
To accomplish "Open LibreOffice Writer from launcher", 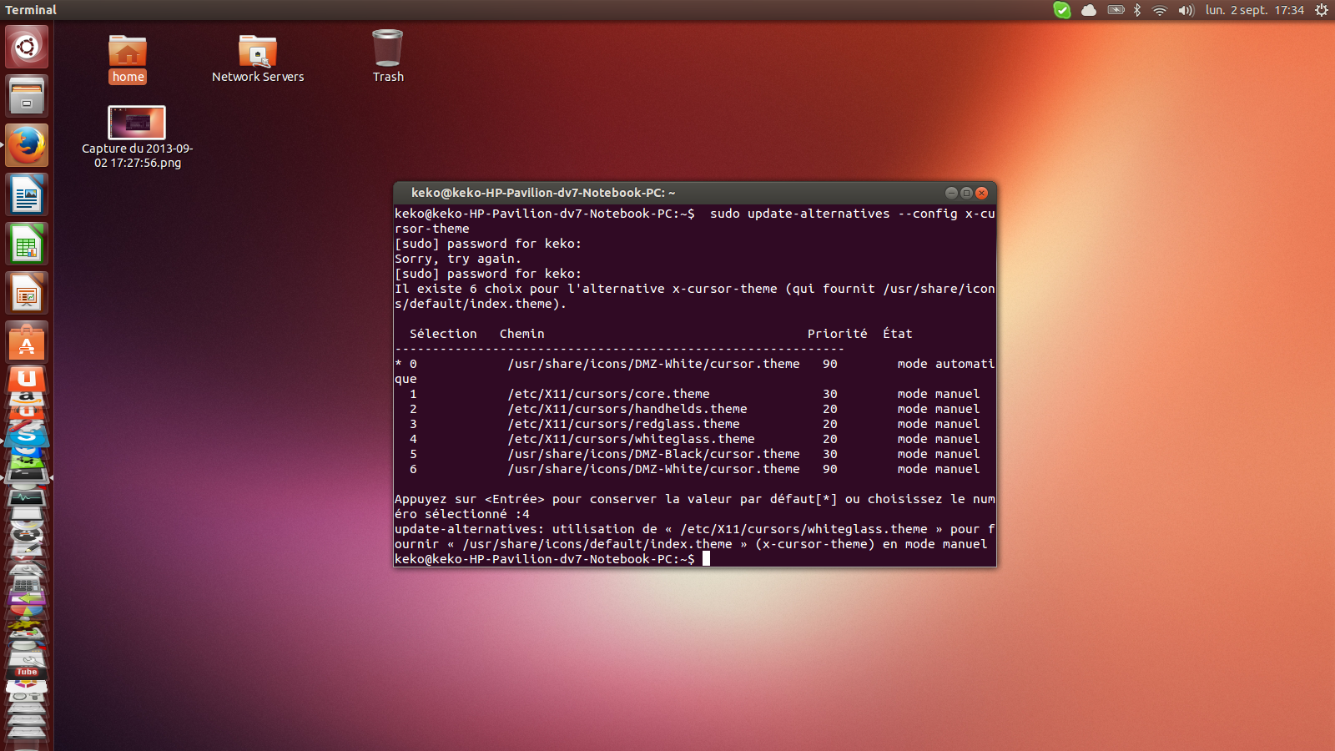I will coord(27,194).
